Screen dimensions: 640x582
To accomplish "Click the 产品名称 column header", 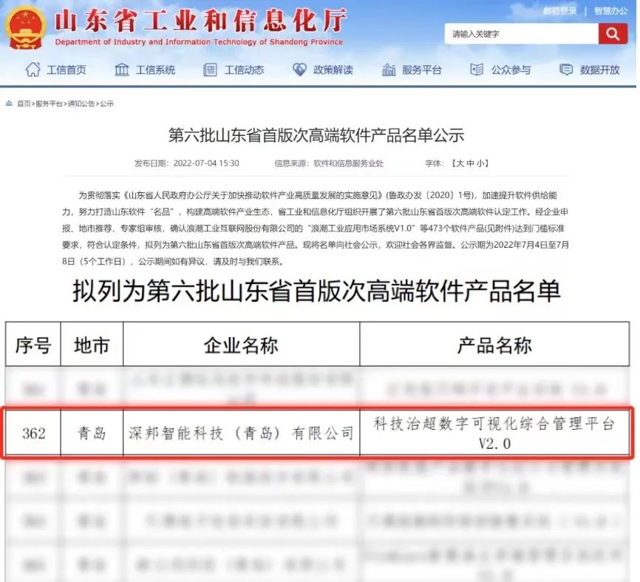I will (x=494, y=345).
